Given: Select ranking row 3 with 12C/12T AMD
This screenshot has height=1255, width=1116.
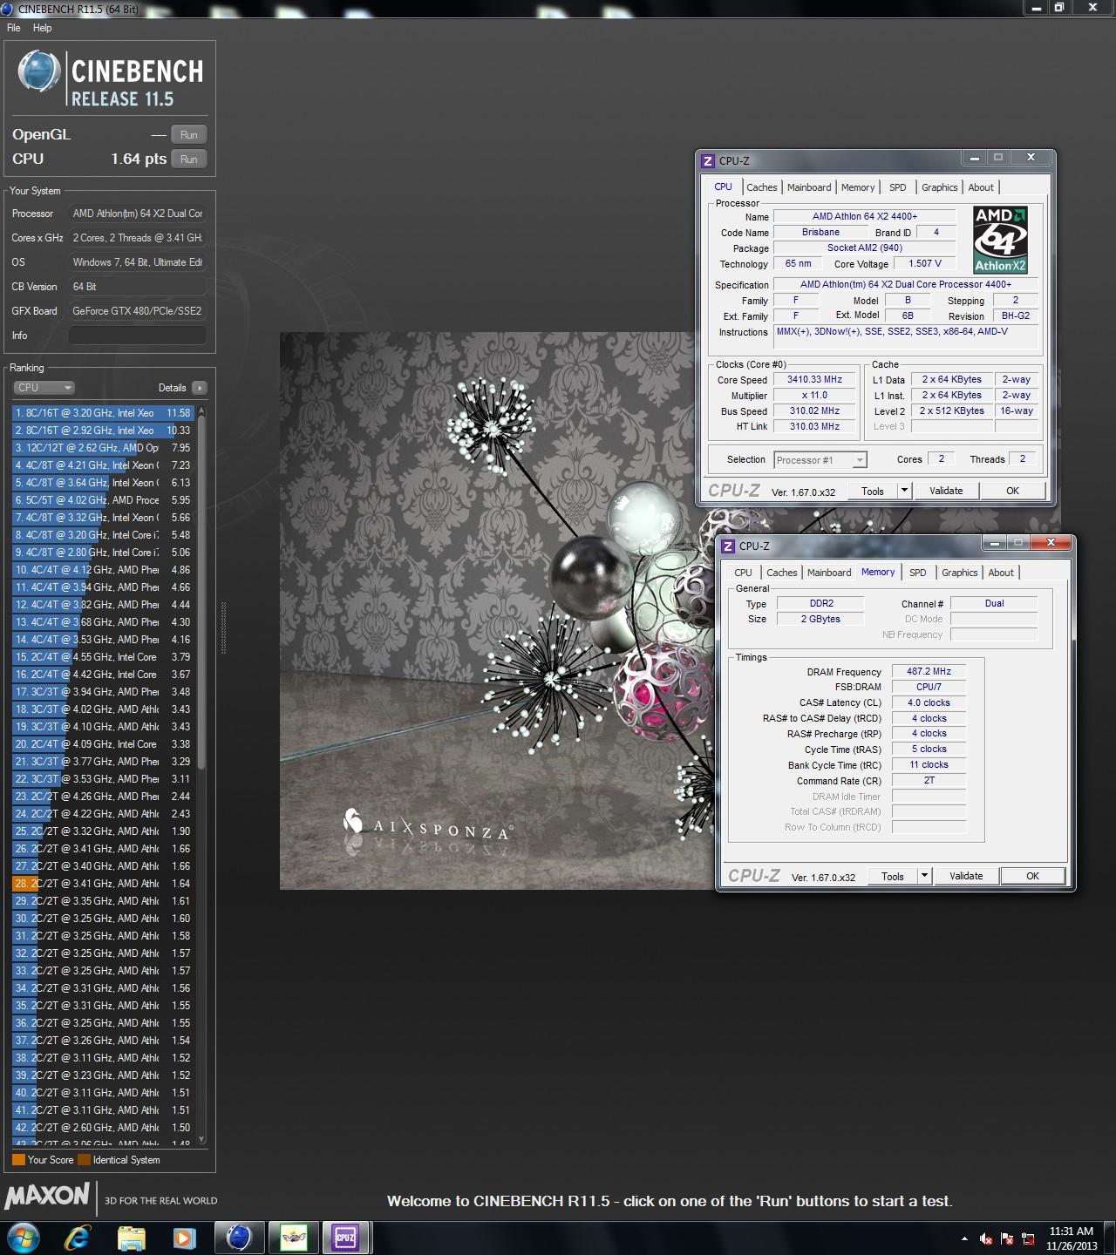Looking at the screenshot, I should (x=103, y=448).
